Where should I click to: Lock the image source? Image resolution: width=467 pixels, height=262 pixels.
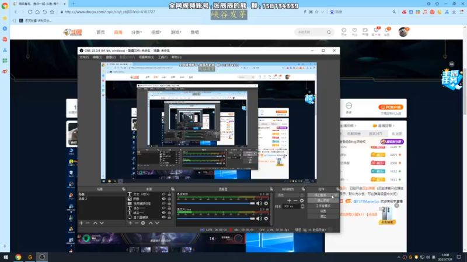point(169,199)
